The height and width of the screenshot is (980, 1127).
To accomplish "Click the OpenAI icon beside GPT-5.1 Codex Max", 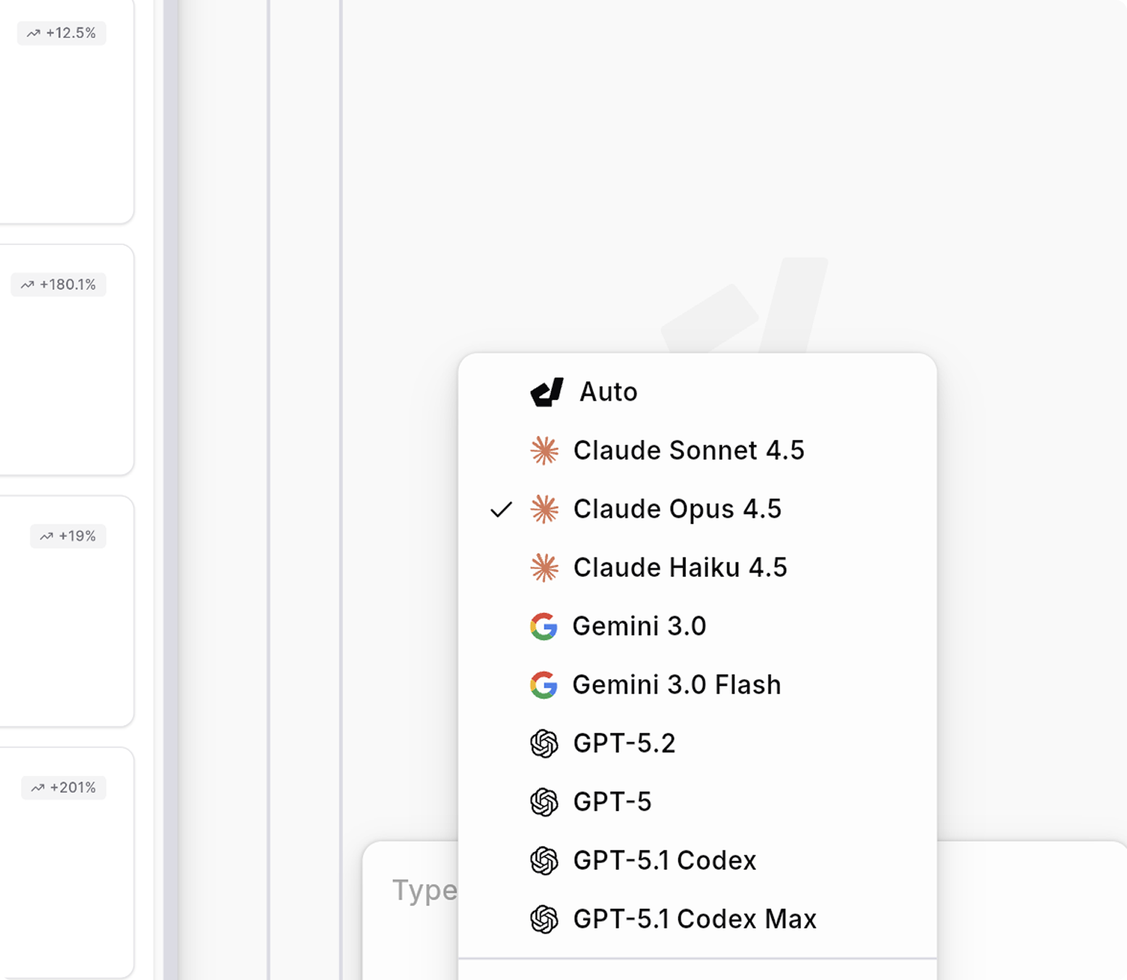I will point(545,920).
